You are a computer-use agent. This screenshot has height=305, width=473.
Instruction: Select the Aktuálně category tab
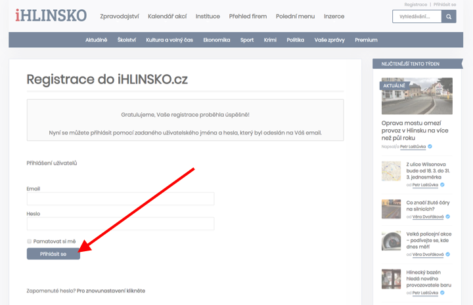[x=96, y=40]
